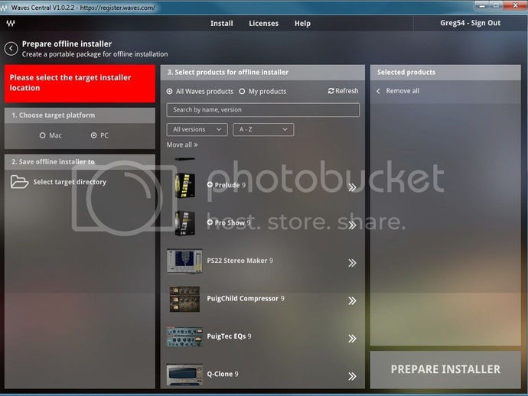The width and height of the screenshot is (528, 396).
Task: Click Greg54 - Sign Out
Action: 470,23
